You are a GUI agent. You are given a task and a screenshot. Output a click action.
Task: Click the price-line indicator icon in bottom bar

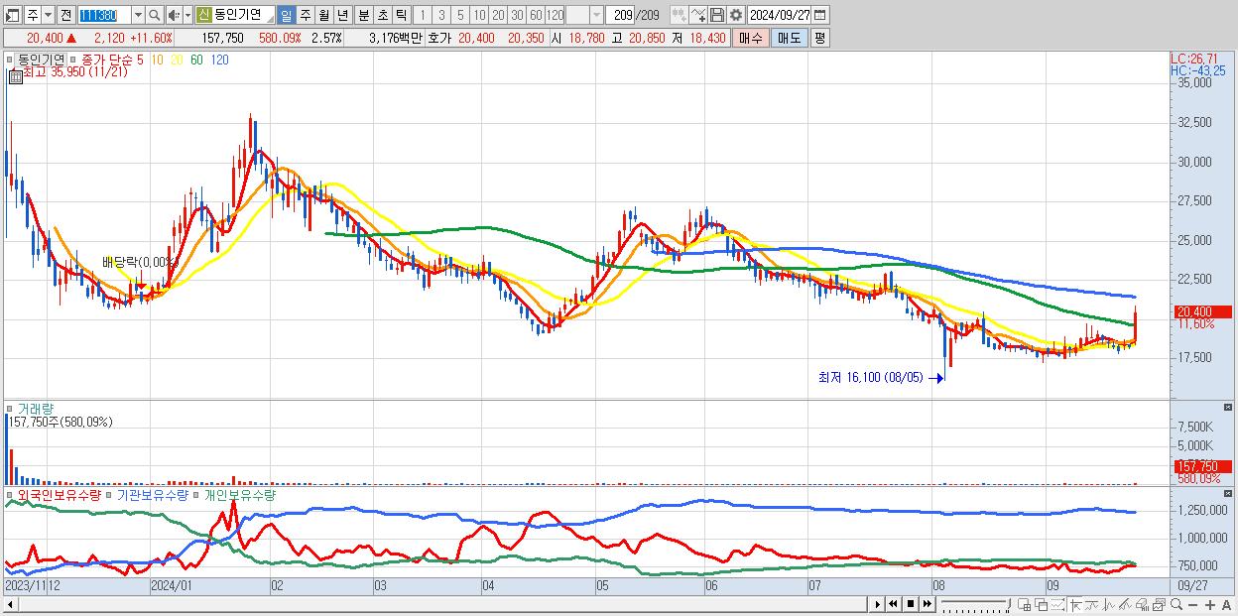click(x=1092, y=604)
